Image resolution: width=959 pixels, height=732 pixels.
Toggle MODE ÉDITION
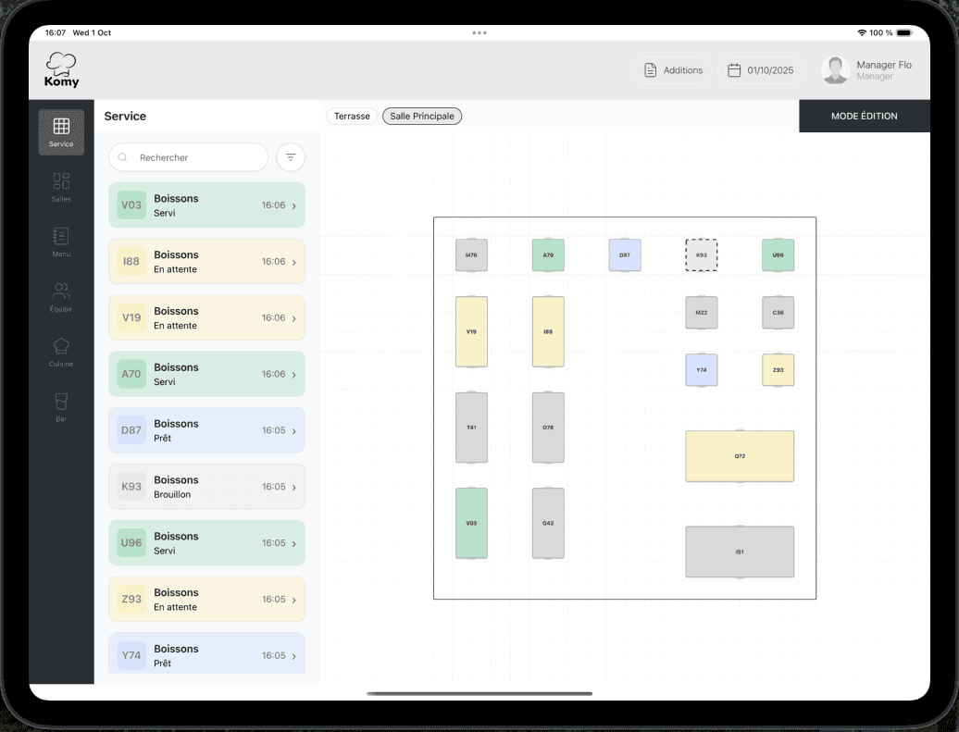(864, 116)
